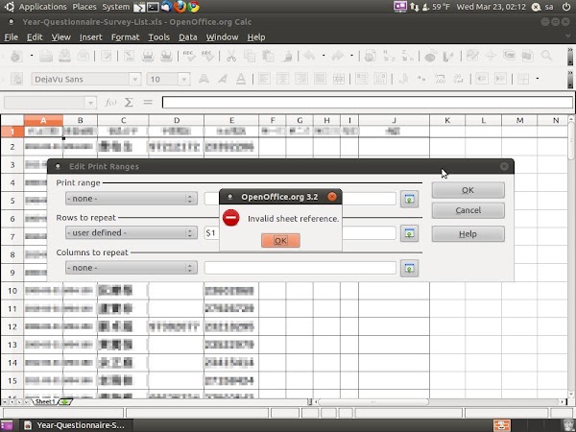Screen dimensions: 576x432
Task: Click the Function Wizard f(x) icon
Action: pyautogui.click(x=110, y=102)
